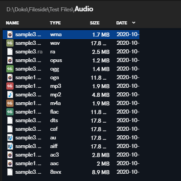Click the ac3 file icon
Screen dimensions: 181x181
10,155
